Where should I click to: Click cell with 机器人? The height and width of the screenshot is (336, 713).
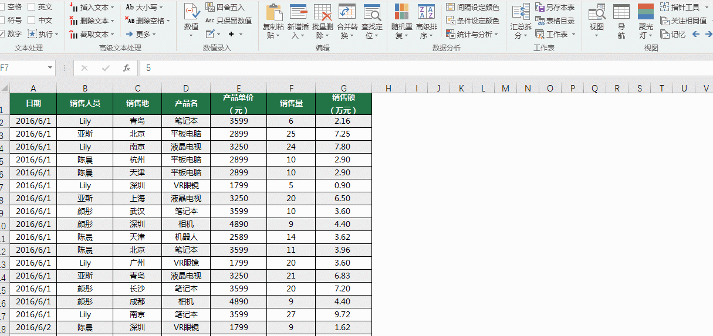(x=186, y=237)
